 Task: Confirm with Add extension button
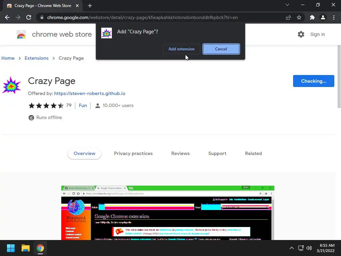coord(181,49)
